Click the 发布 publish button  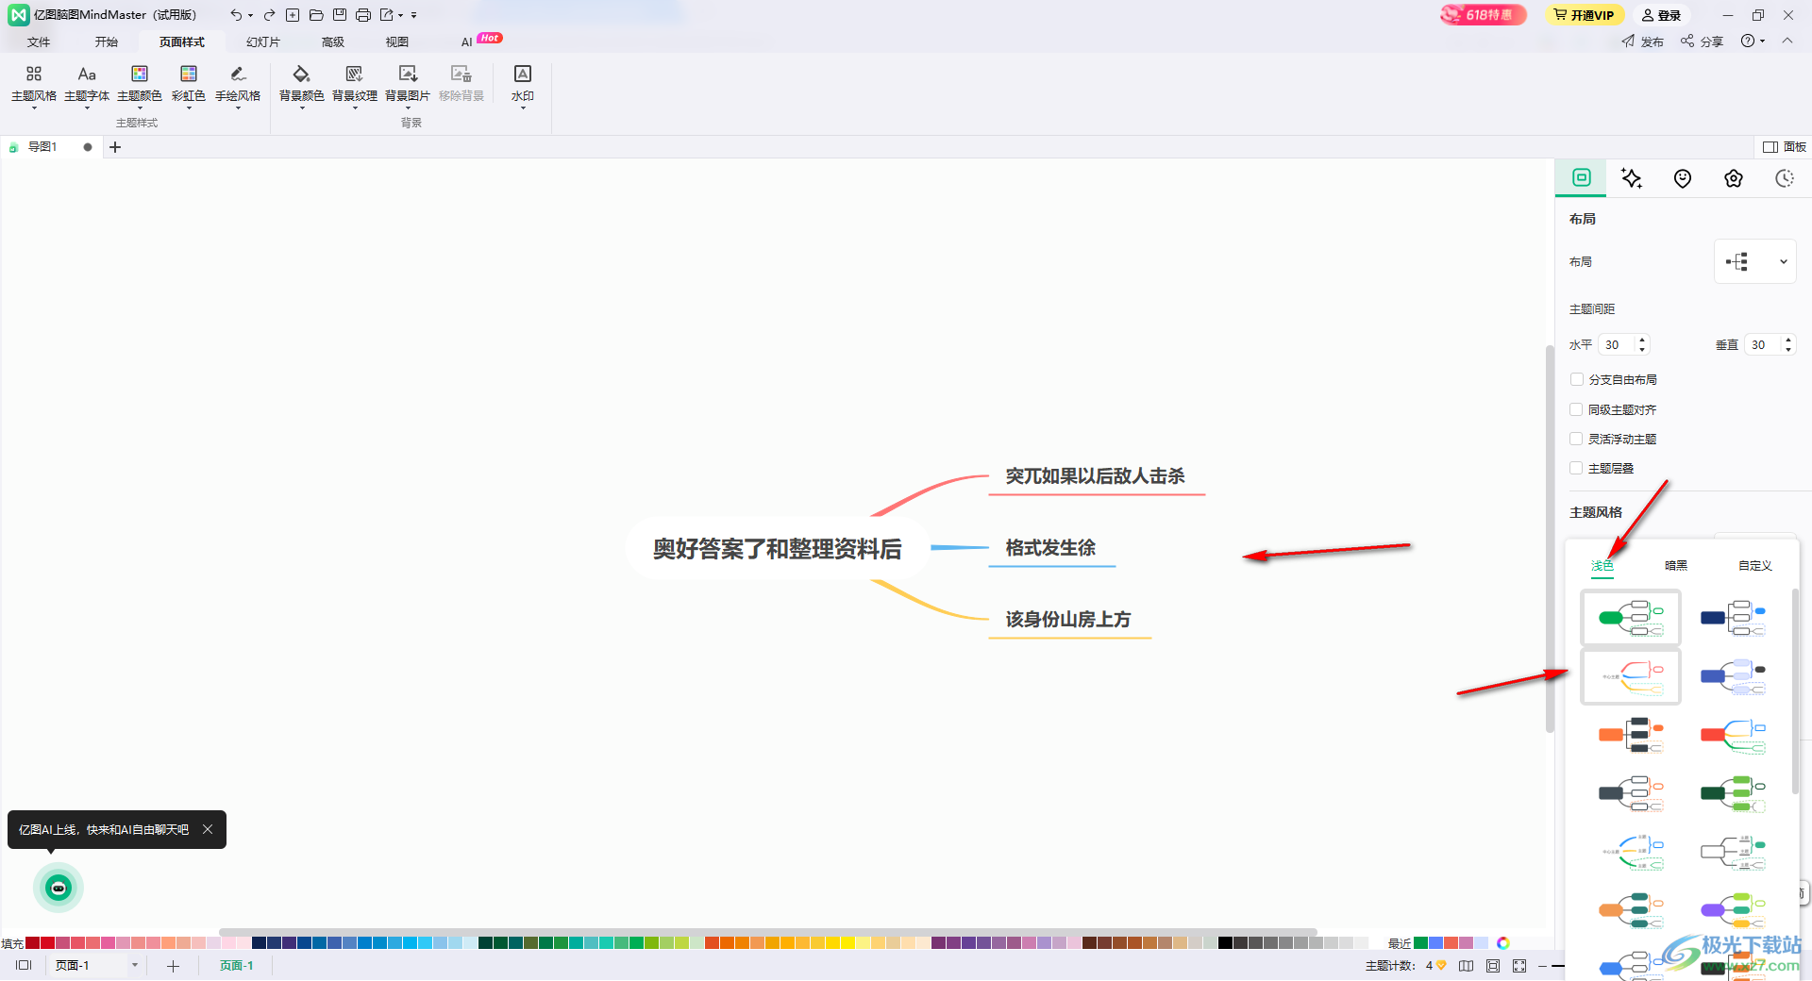tap(1643, 42)
